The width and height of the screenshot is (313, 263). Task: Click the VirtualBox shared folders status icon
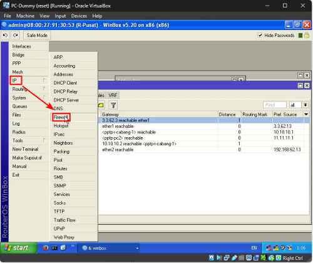pos(242,258)
